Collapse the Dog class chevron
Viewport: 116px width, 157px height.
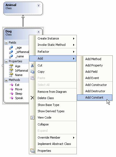pos(39,32)
